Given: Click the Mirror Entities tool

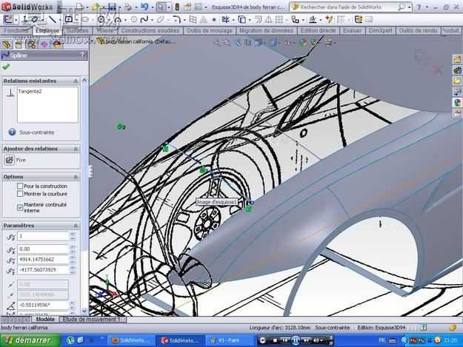Looking at the screenshot, I should (269, 20).
